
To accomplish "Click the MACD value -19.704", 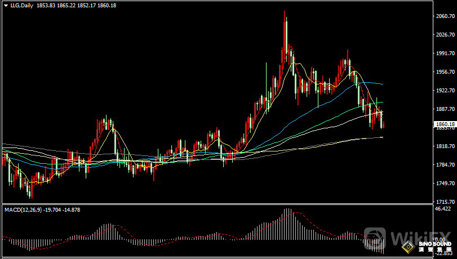I will coord(52,210).
